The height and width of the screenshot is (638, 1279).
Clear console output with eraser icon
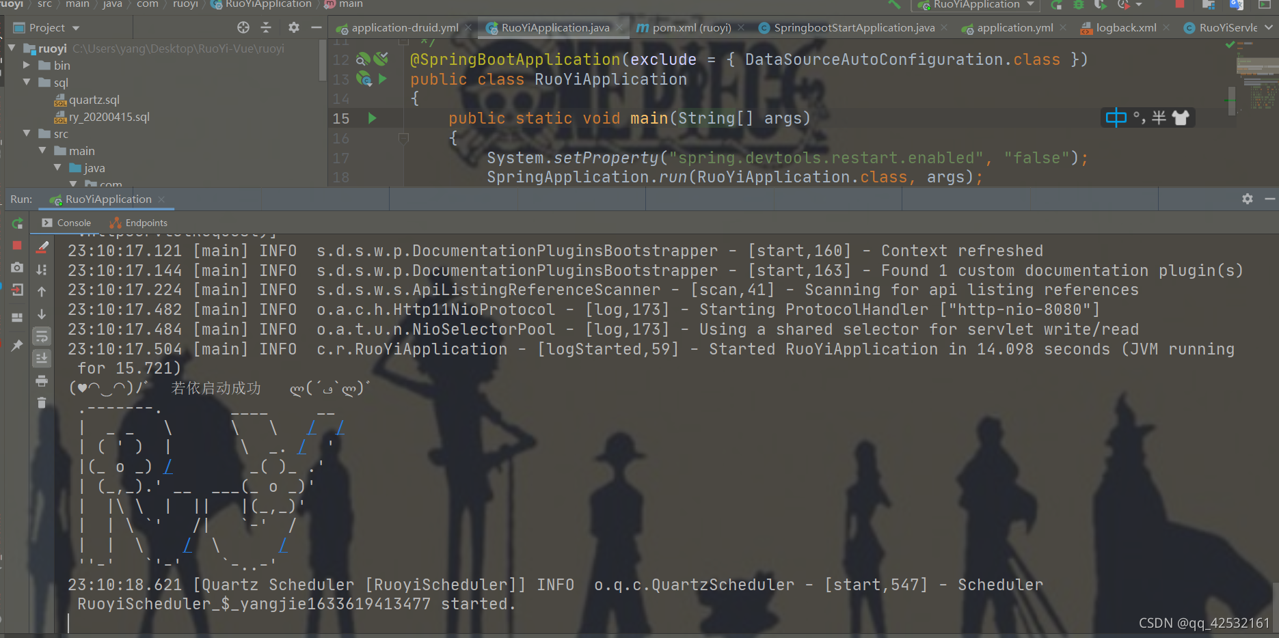[x=42, y=247]
